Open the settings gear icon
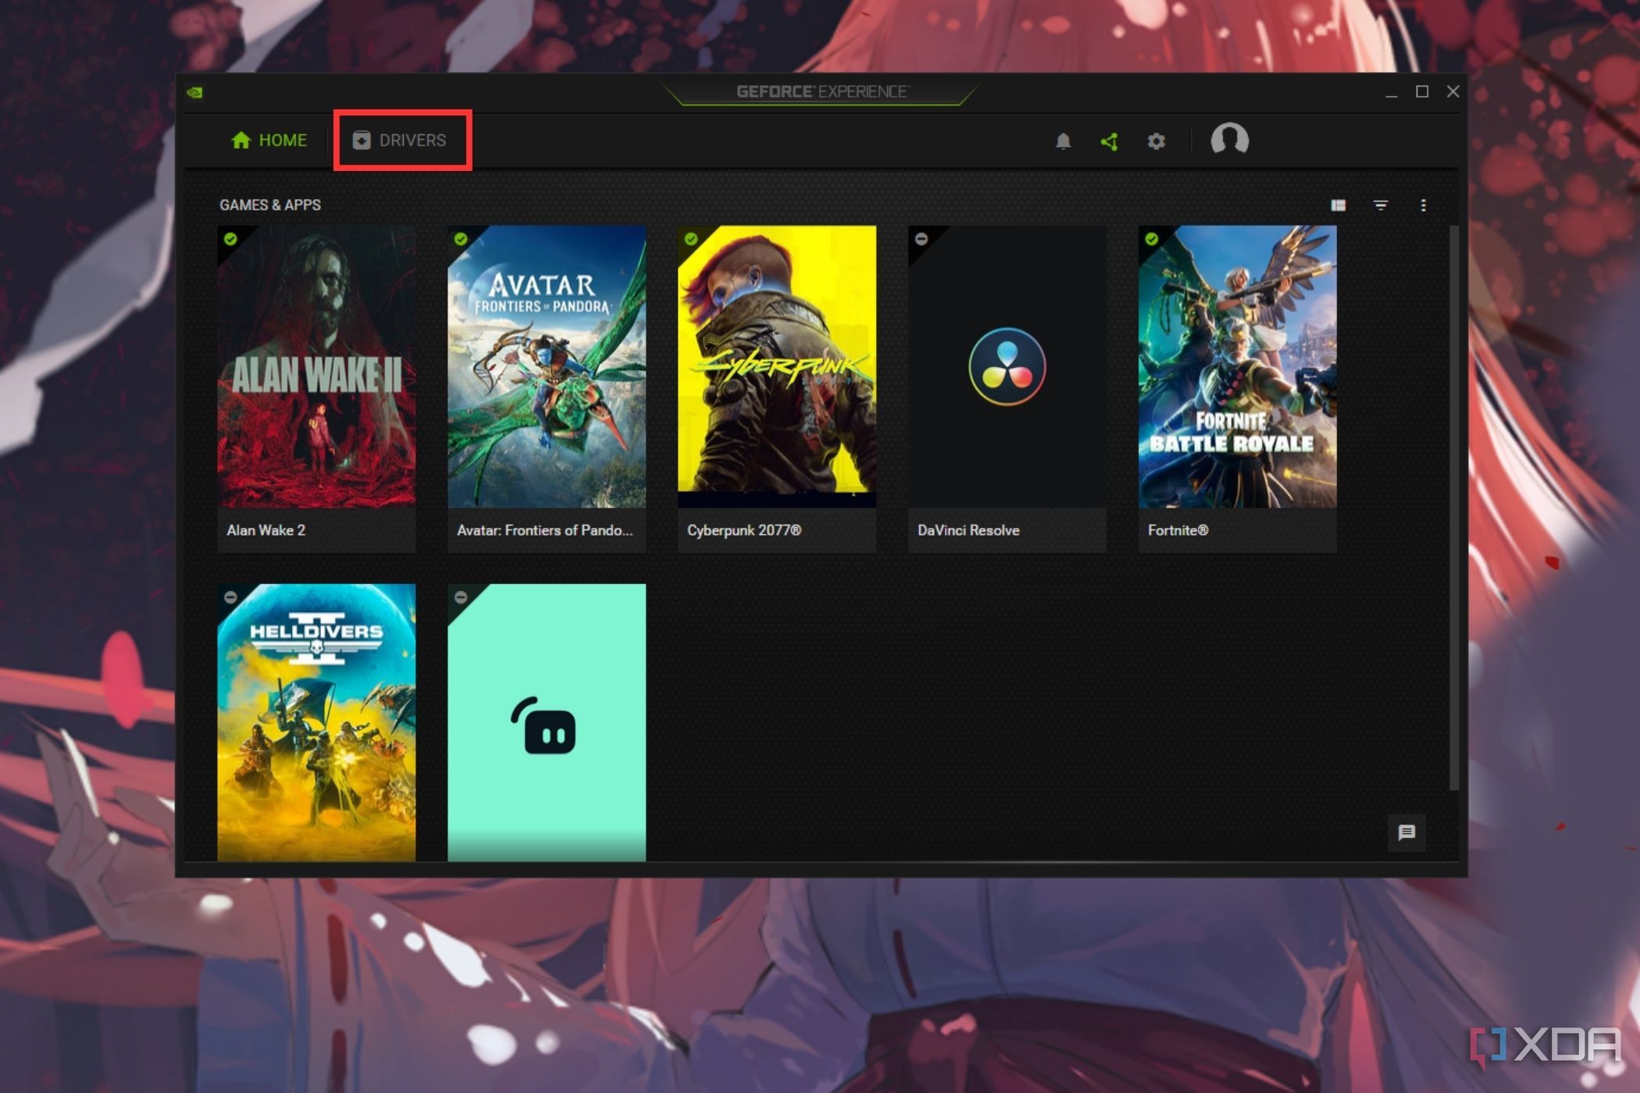Screen dimensions: 1640x1093 tap(1156, 141)
